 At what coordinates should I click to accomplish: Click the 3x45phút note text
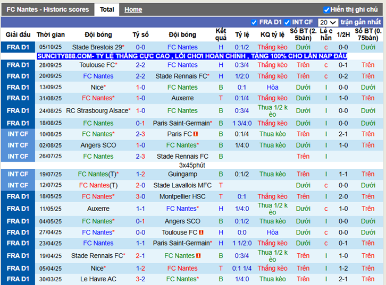pyautogui.click(x=192, y=166)
